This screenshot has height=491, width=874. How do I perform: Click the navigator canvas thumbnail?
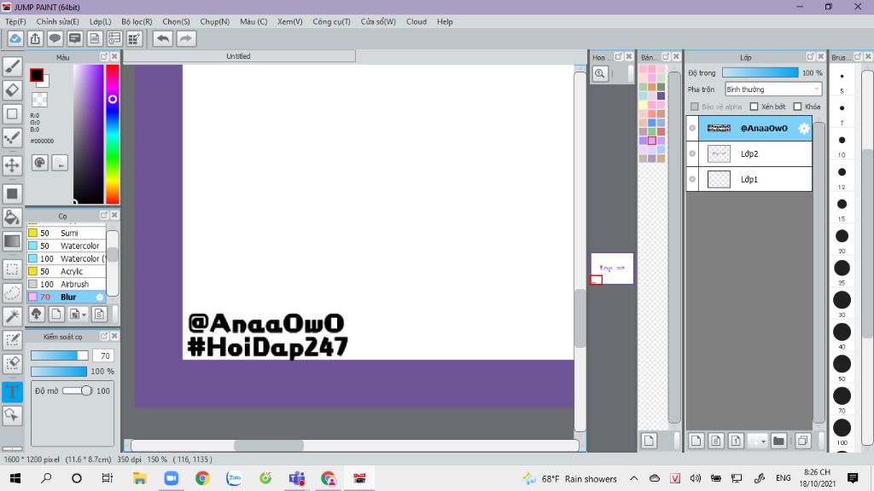point(612,269)
